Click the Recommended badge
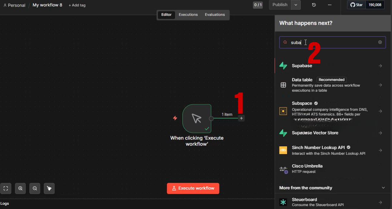 click(332, 80)
